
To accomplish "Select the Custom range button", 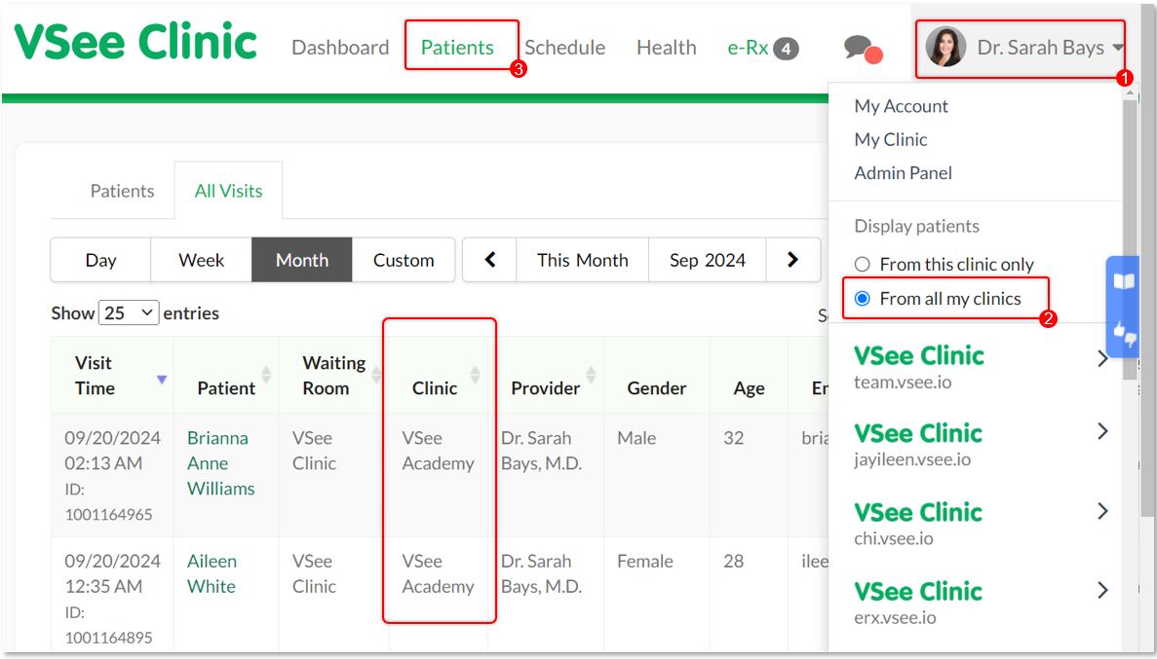I will 404,260.
